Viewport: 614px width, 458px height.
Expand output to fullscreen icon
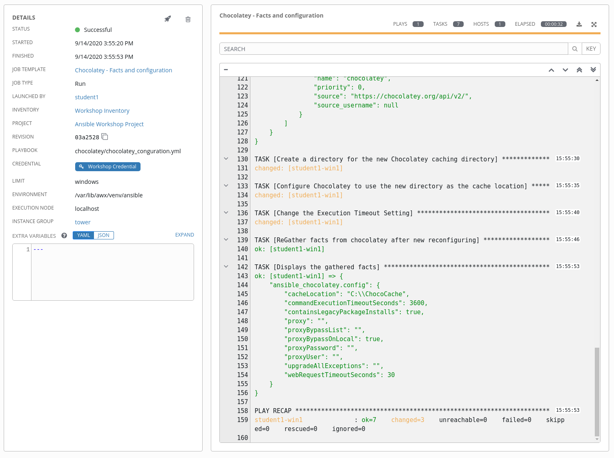click(594, 25)
